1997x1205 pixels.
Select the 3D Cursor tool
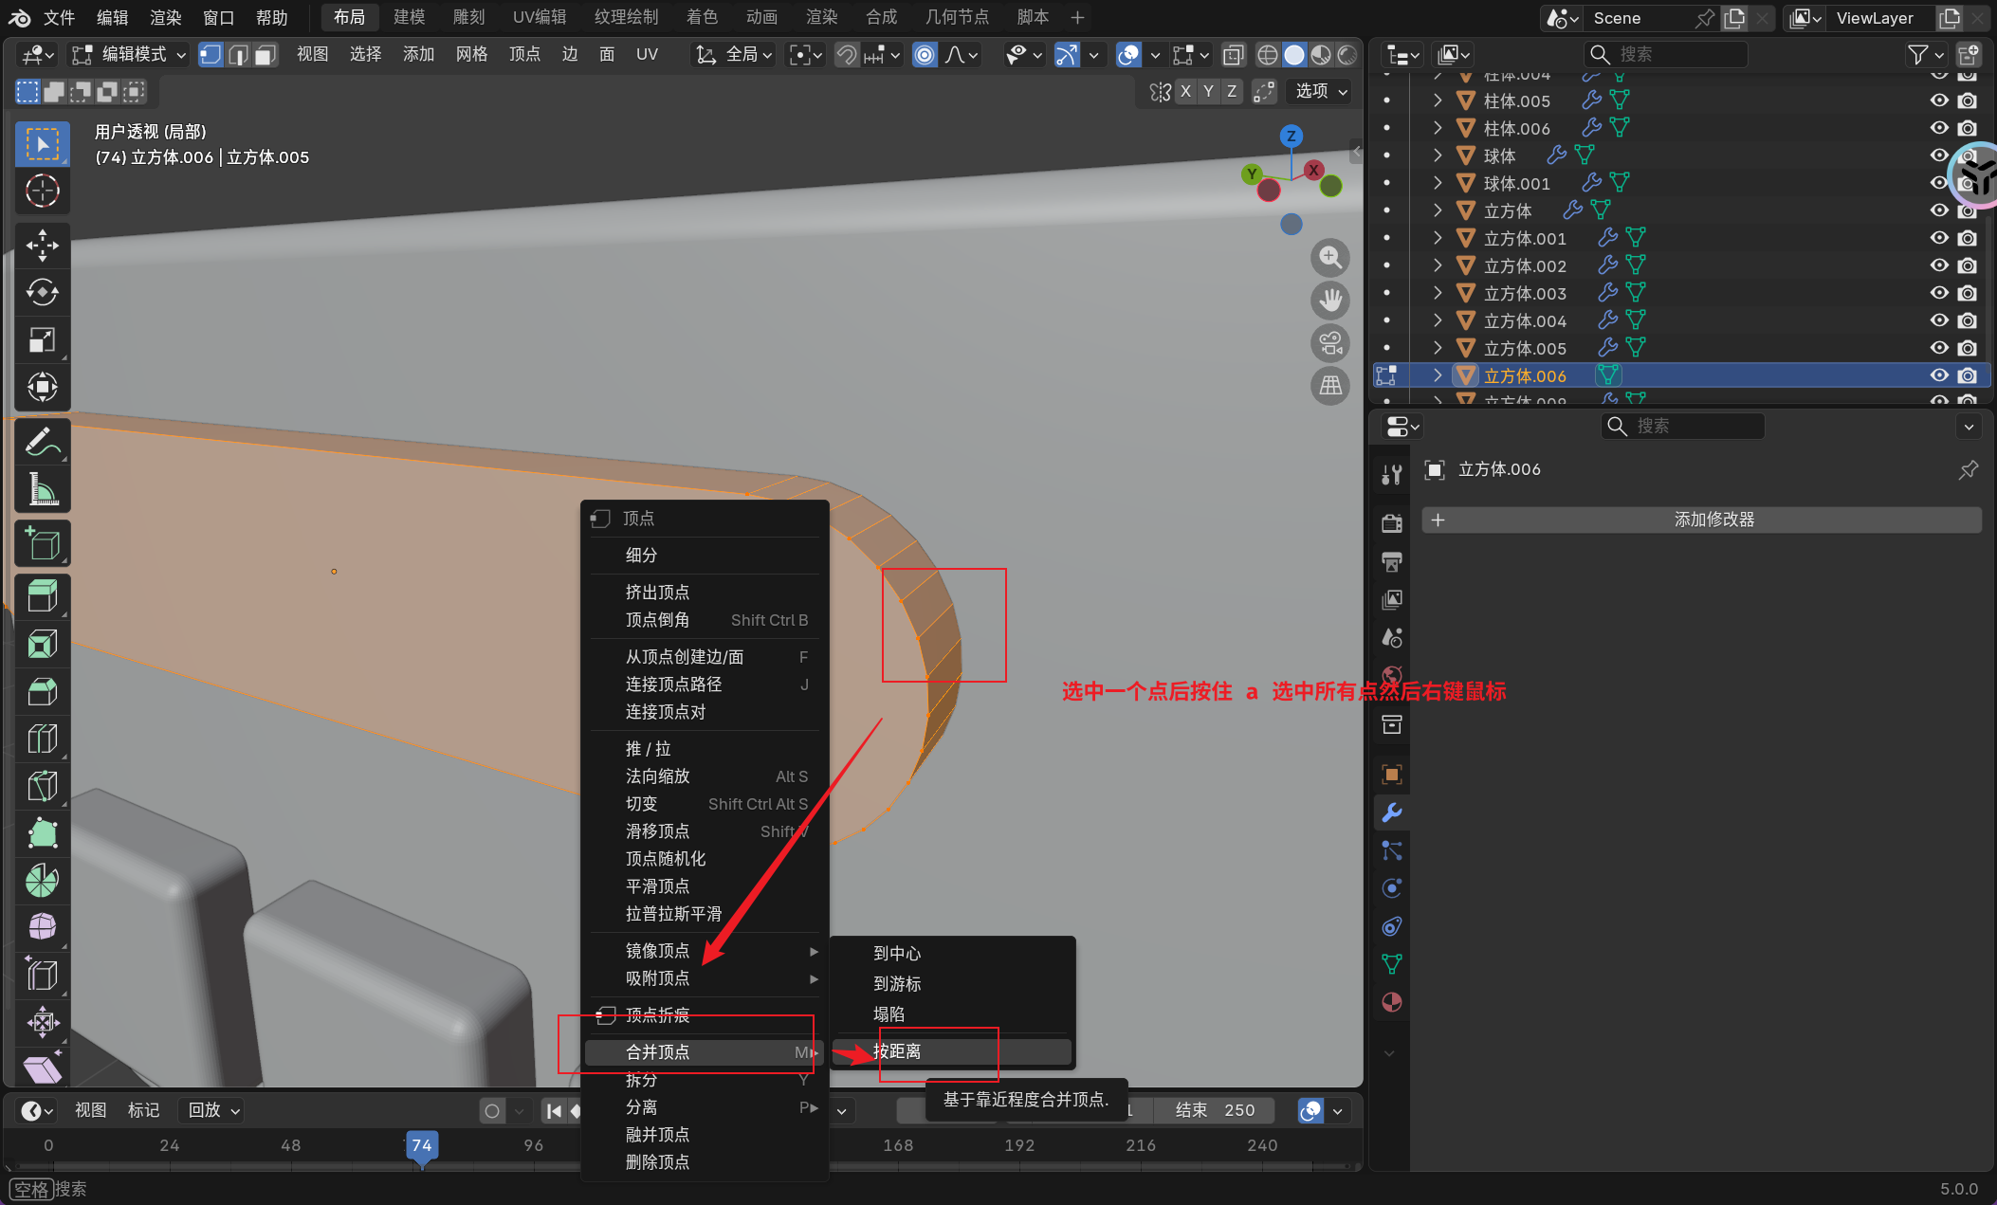[42, 191]
